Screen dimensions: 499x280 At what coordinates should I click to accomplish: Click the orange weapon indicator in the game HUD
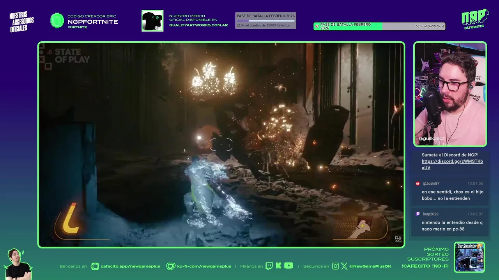click(70, 218)
